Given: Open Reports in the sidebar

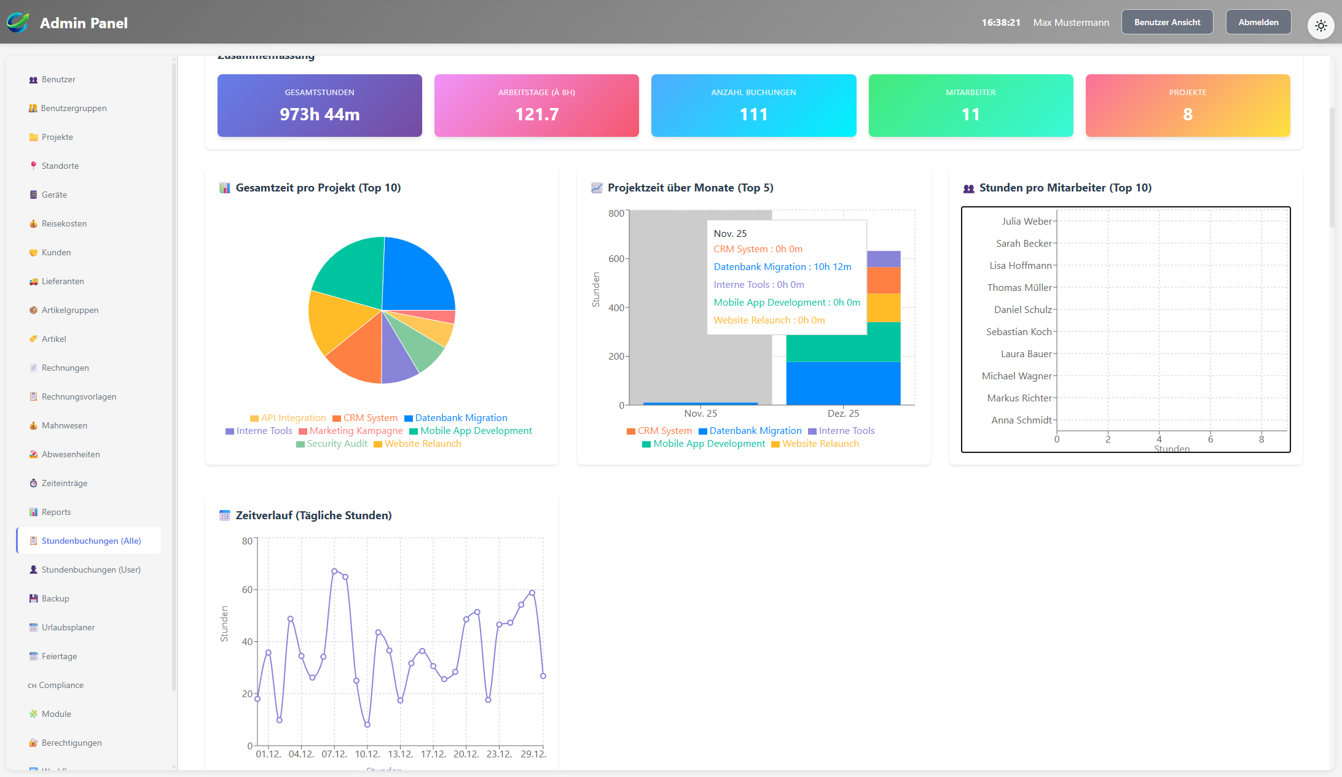Looking at the screenshot, I should coord(56,512).
